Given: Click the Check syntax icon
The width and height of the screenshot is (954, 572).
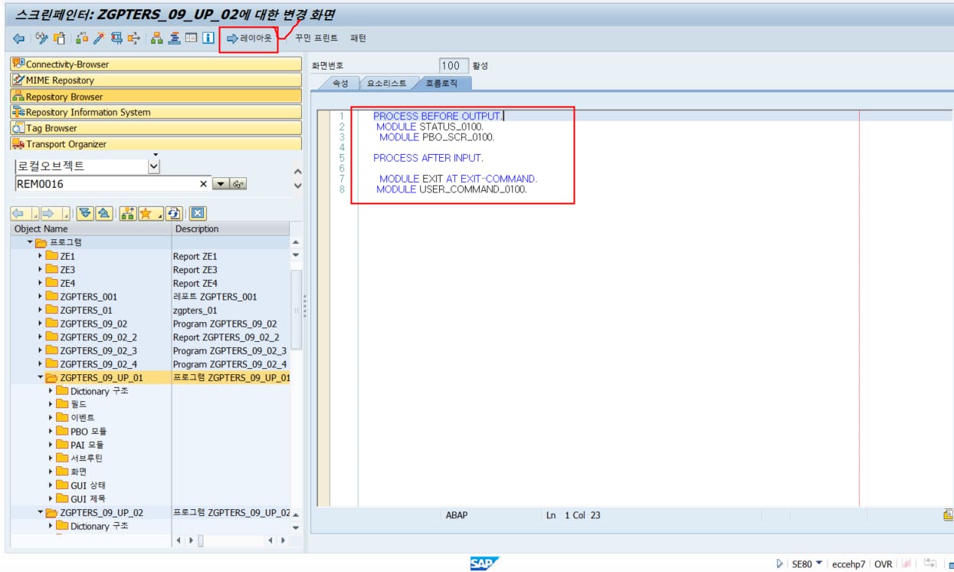Looking at the screenshot, I should [x=82, y=38].
